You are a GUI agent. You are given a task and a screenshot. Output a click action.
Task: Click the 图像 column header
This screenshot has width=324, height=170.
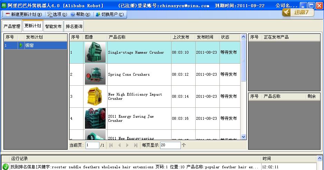point(95,37)
